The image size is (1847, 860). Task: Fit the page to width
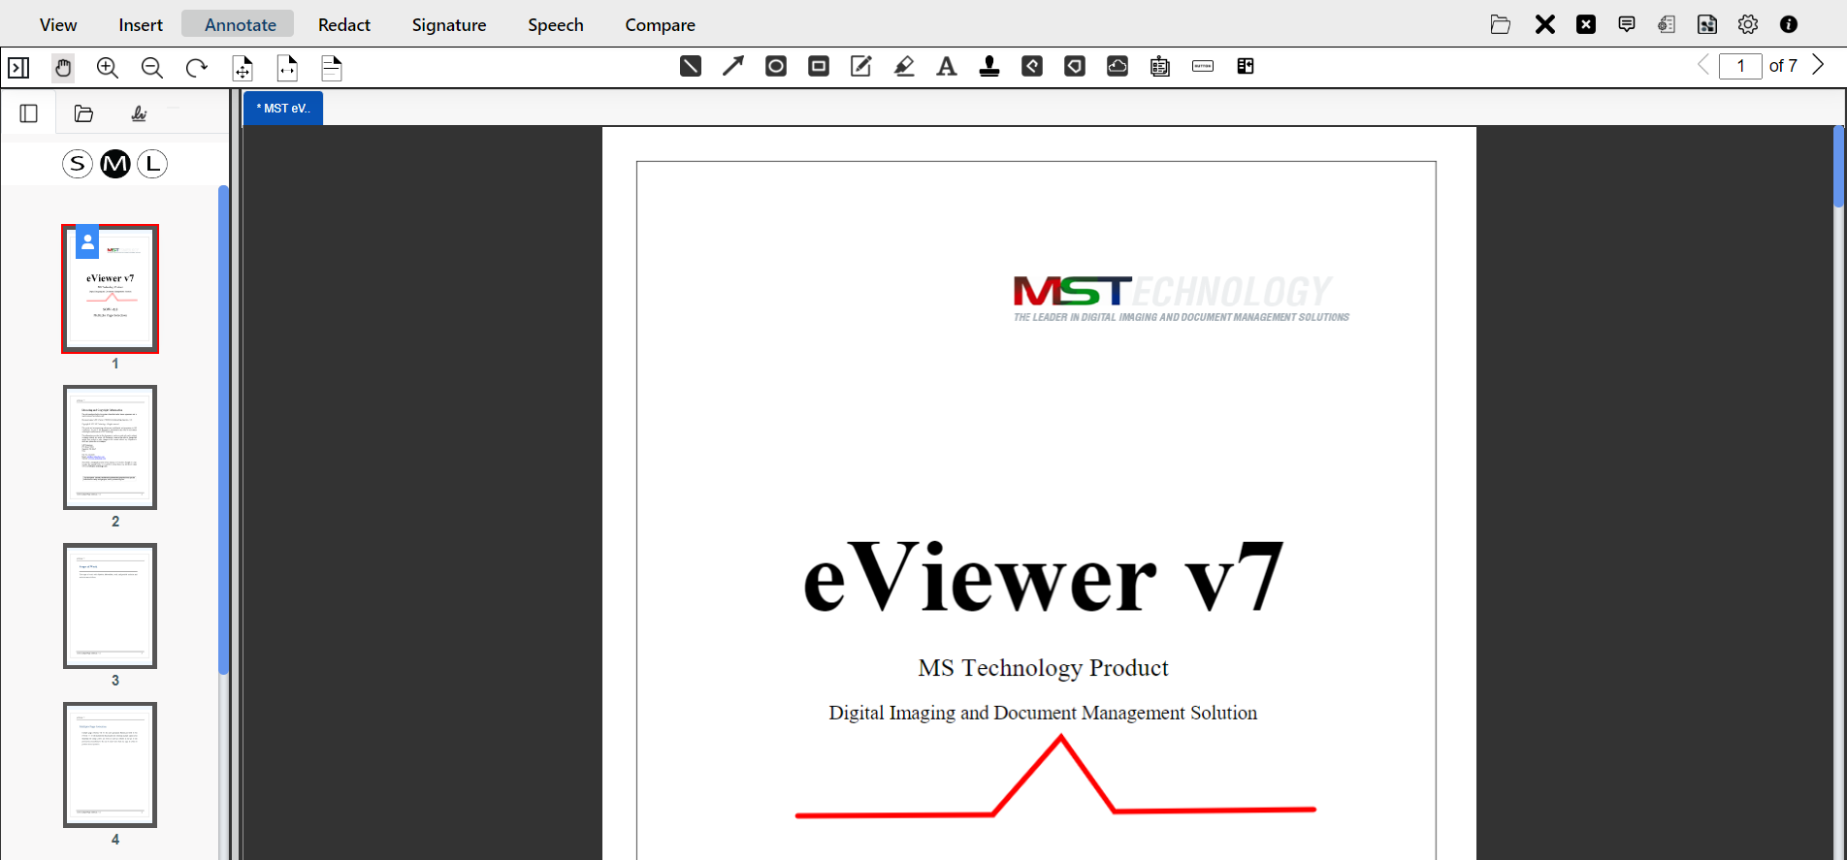tap(287, 68)
